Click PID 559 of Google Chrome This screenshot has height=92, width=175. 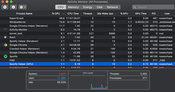click(x=155, y=45)
